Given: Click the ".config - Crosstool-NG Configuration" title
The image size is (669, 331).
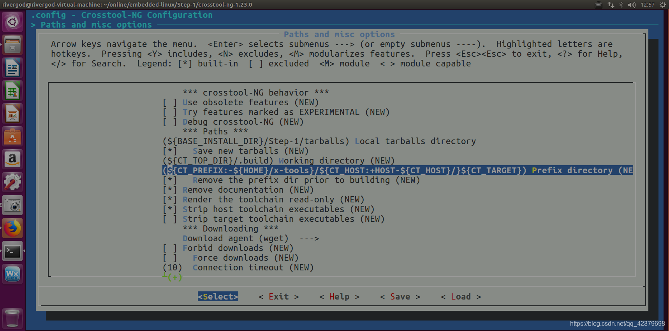Looking at the screenshot, I should (x=122, y=15).
